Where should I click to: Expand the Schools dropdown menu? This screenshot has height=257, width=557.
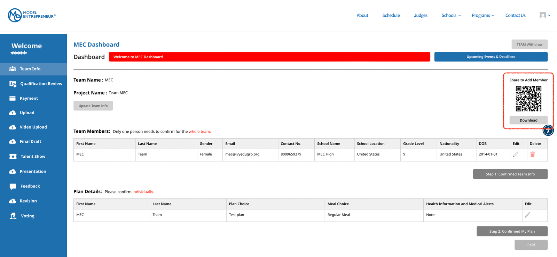coord(451,15)
